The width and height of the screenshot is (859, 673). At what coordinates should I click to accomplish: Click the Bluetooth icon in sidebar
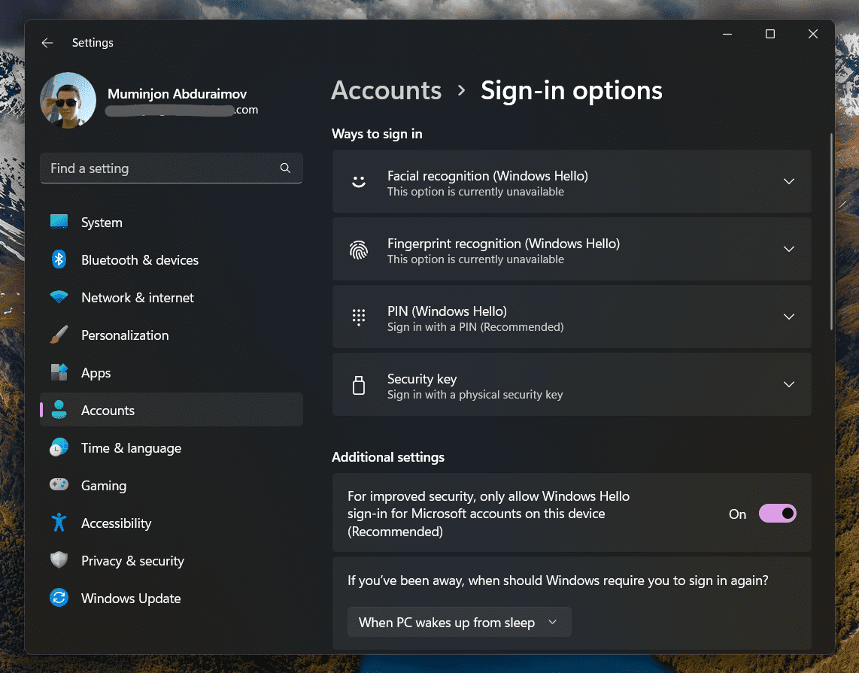click(59, 259)
